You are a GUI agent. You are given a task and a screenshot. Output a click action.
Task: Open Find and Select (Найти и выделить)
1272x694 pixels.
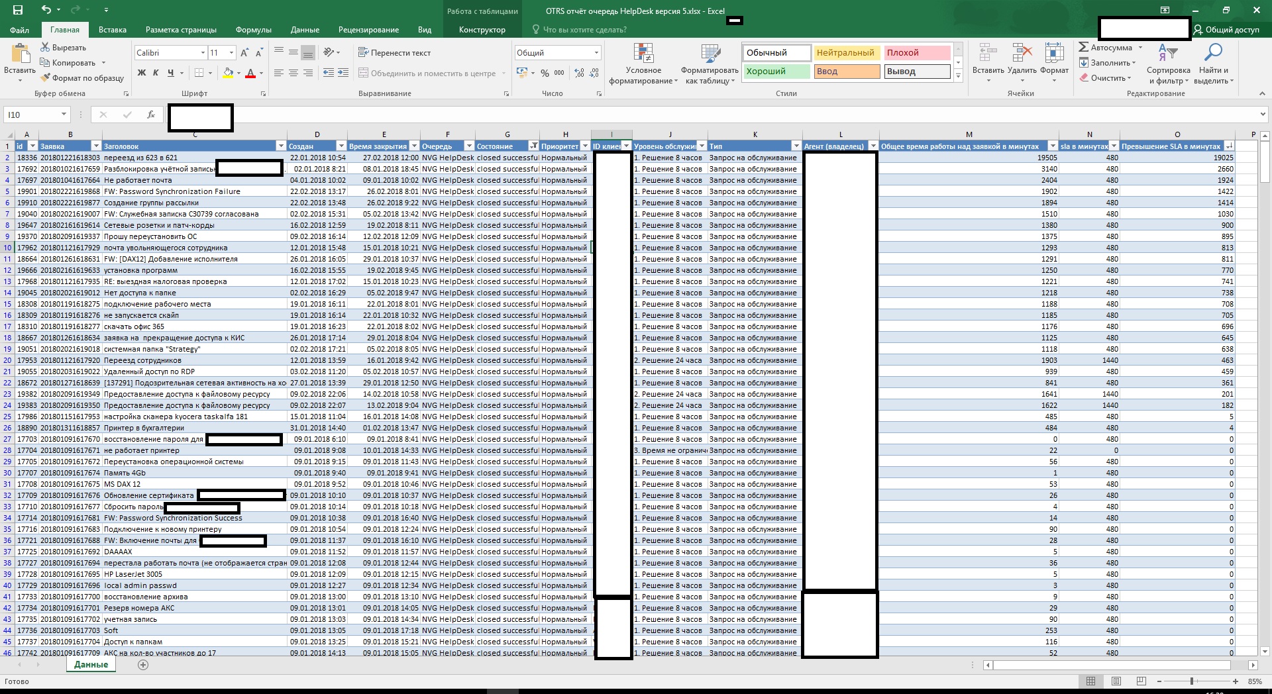(x=1214, y=64)
